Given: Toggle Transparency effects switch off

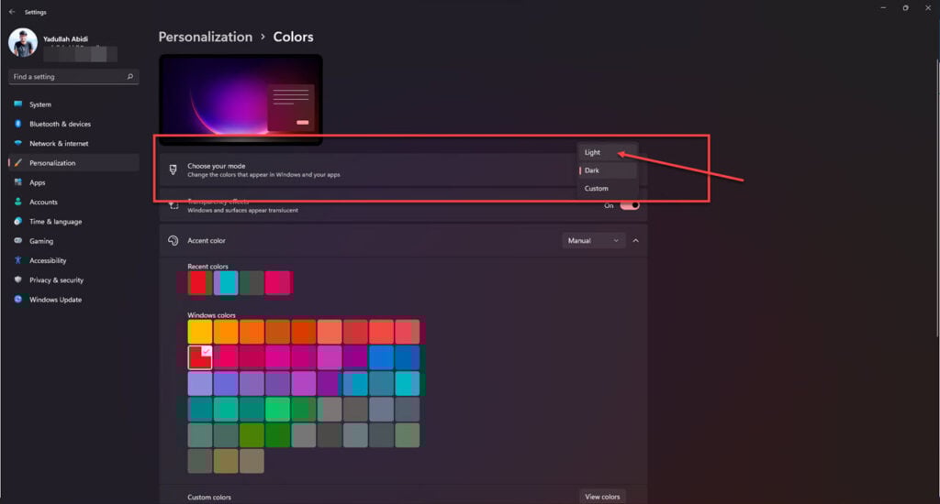Looking at the screenshot, I should pos(630,205).
